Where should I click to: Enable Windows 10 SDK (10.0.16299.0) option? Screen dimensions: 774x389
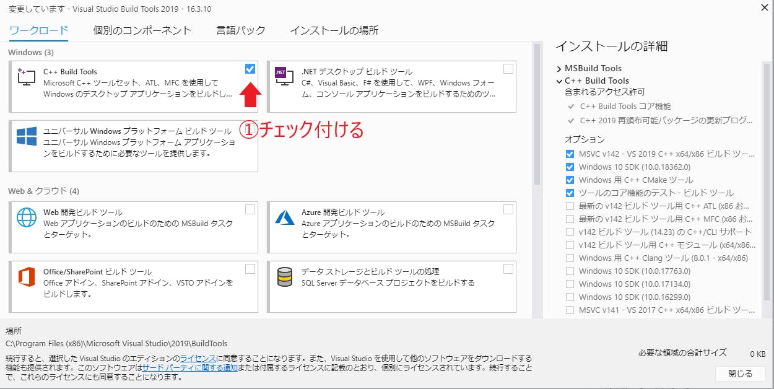[x=570, y=297]
